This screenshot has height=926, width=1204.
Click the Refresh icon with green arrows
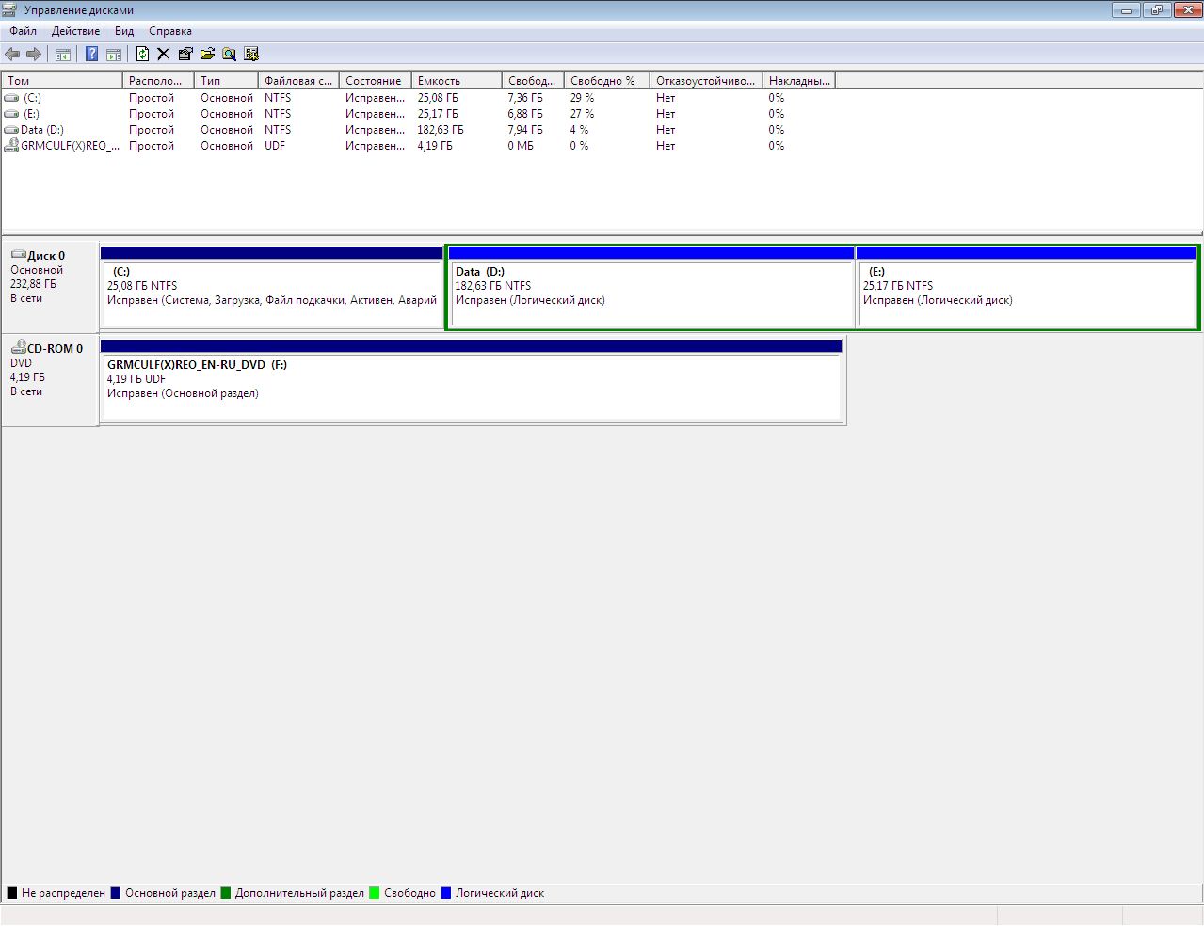pyautogui.click(x=142, y=55)
